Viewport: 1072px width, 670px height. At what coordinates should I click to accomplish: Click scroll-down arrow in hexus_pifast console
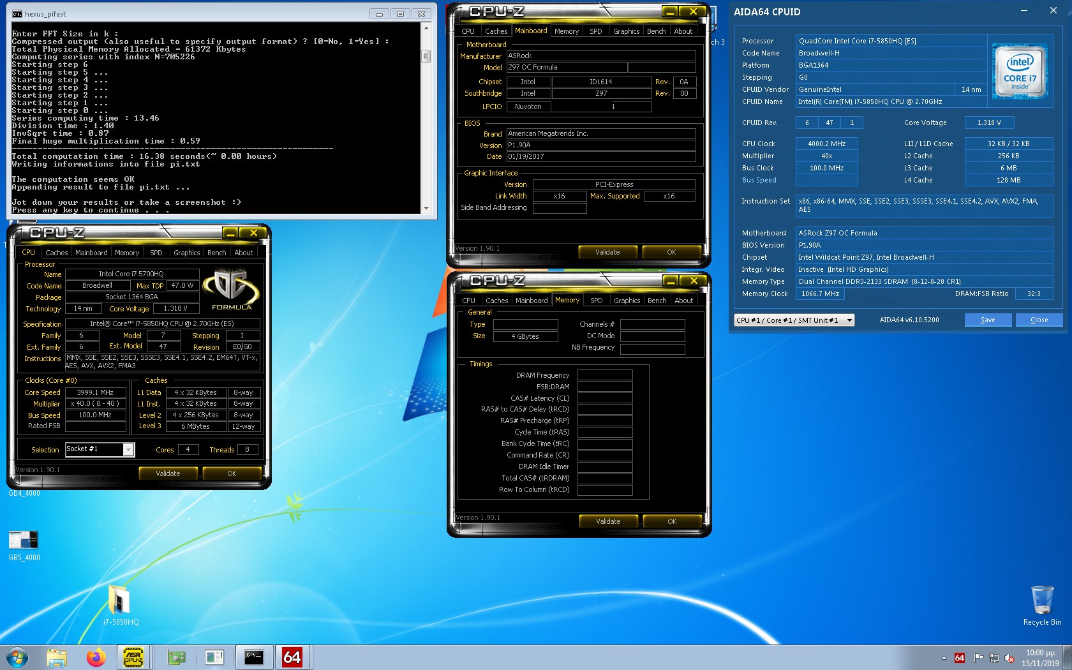(426, 209)
